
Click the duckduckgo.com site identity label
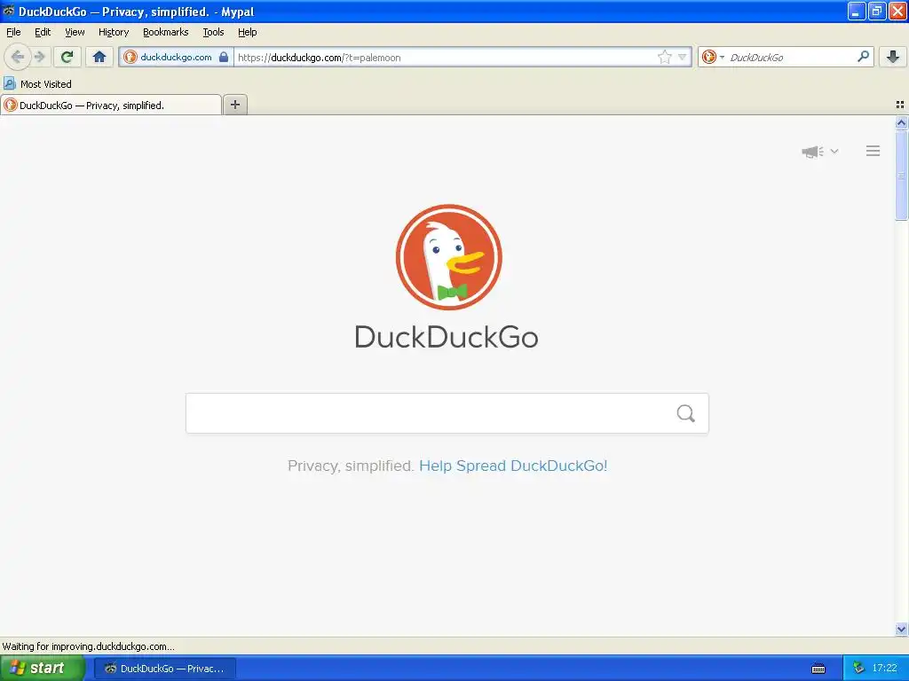(x=176, y=57)
